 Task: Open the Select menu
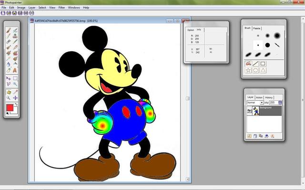pyautogui.click(x=42, y=8)
